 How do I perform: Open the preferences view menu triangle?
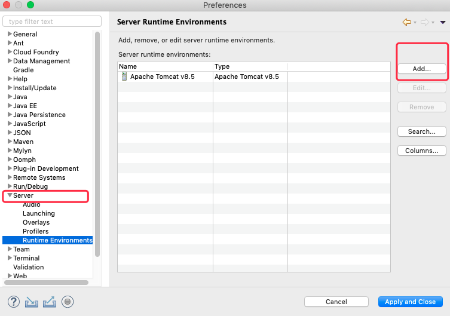[x=443, y=22]
